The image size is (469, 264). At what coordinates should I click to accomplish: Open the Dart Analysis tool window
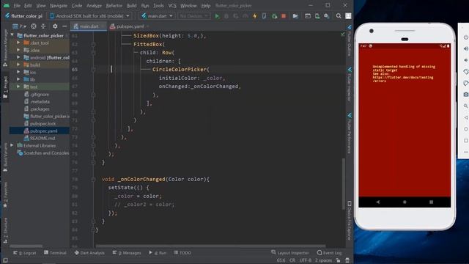pyautogui.click(x=89, y=253)
